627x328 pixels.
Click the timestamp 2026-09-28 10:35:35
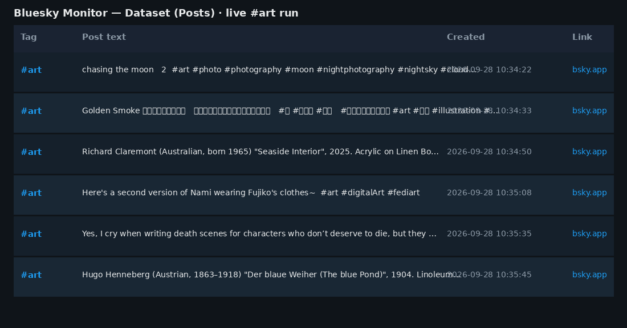click(489, 233)
